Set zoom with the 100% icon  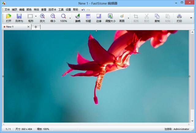click(63, 18)
